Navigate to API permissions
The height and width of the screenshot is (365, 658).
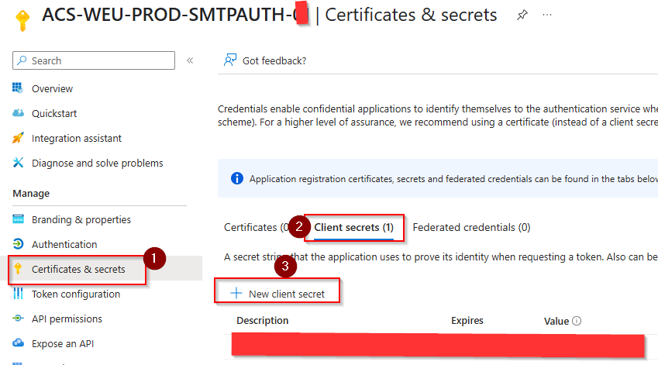click(67, 319)
